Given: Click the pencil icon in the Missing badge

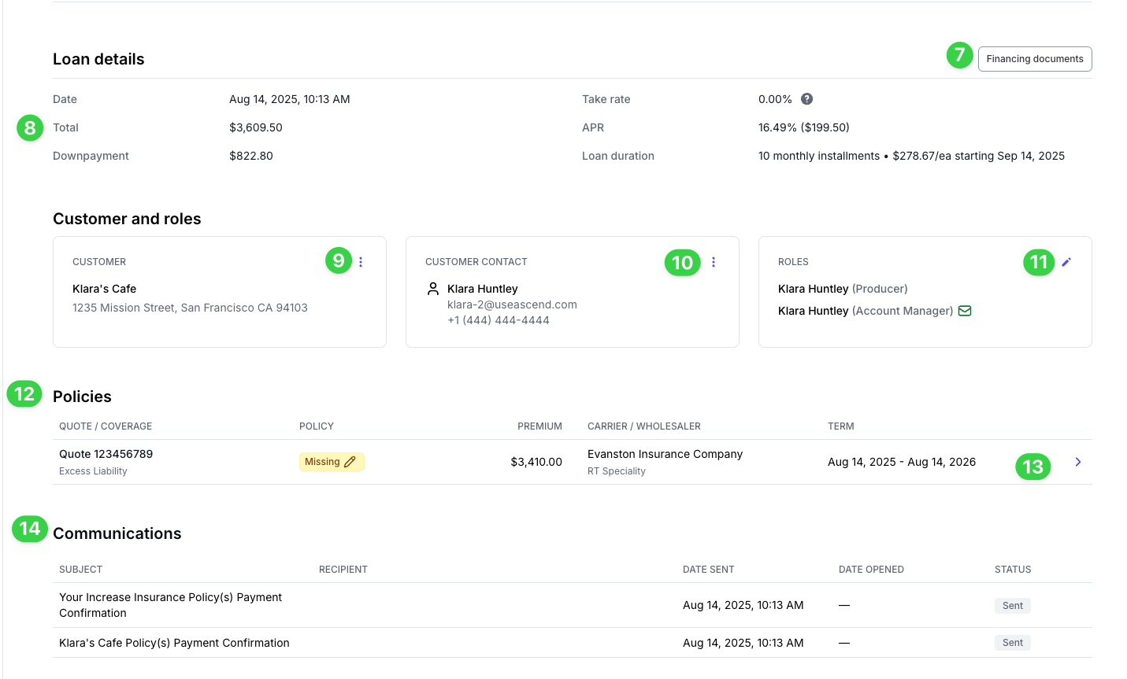Looking at the screenshot, I should [x=350, y=462].
